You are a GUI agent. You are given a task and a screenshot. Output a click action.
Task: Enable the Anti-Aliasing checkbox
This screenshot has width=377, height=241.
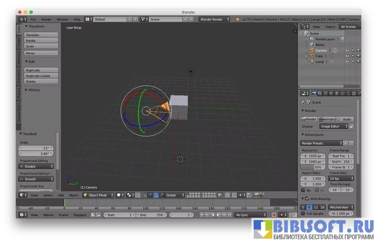[307, 199]
